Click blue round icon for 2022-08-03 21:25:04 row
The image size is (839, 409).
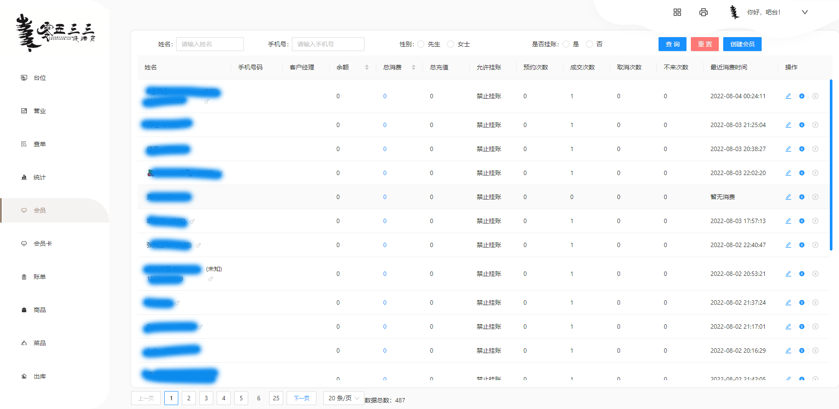click(x=802, y=125)
